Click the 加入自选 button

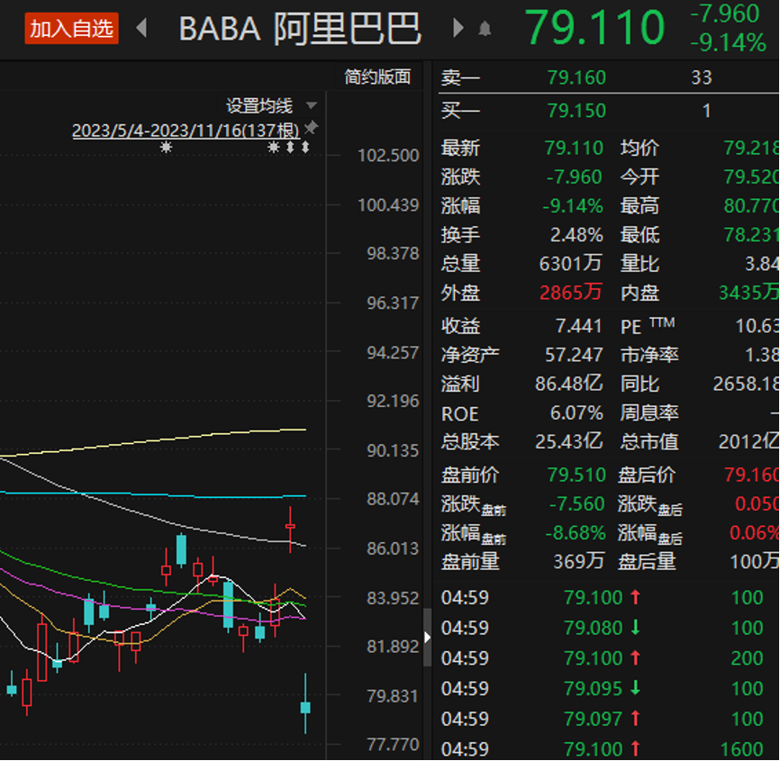[72, 29]
